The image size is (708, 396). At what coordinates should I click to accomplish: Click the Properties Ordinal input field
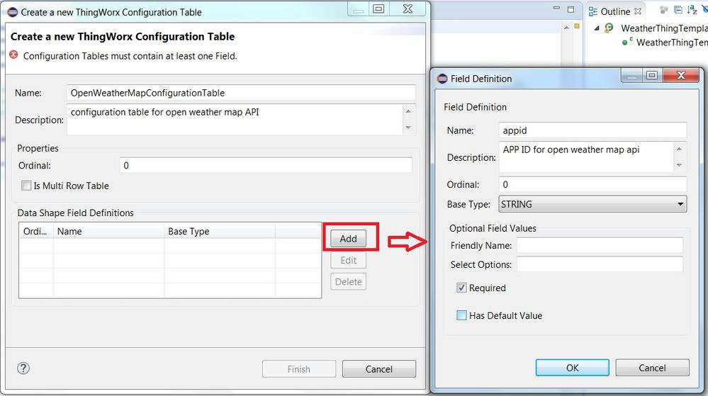click(x=266, y=165)
